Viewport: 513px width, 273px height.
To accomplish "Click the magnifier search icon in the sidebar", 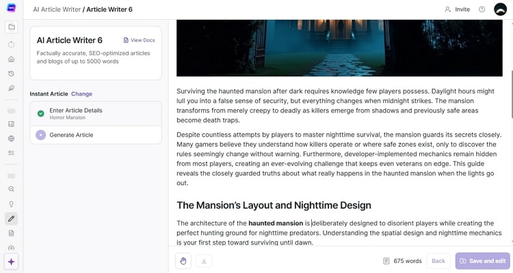I will tap(11, 189).
